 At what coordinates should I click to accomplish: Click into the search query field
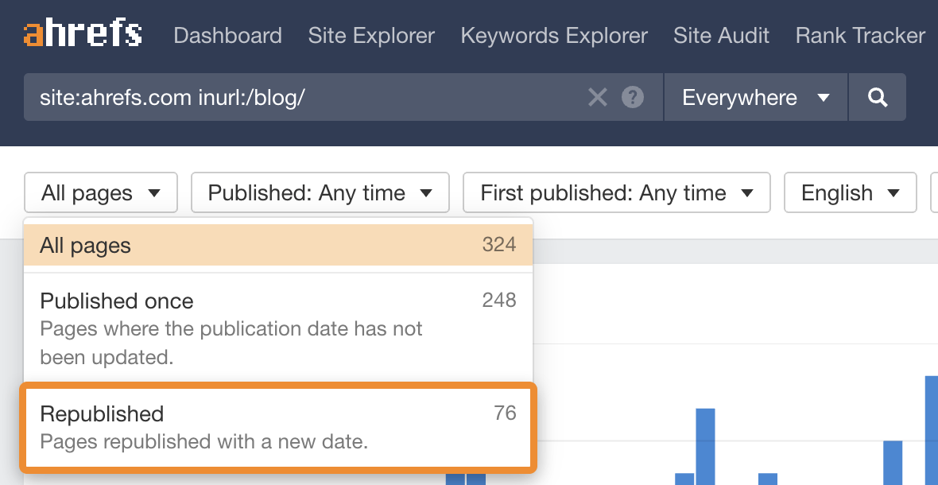302,98
